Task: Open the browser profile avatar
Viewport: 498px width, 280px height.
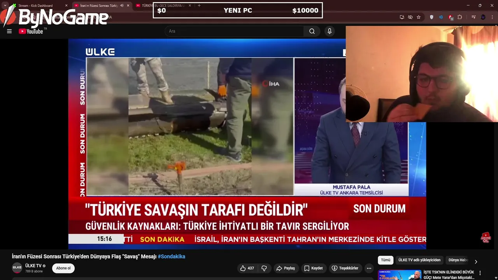Action: pos(483,17)
